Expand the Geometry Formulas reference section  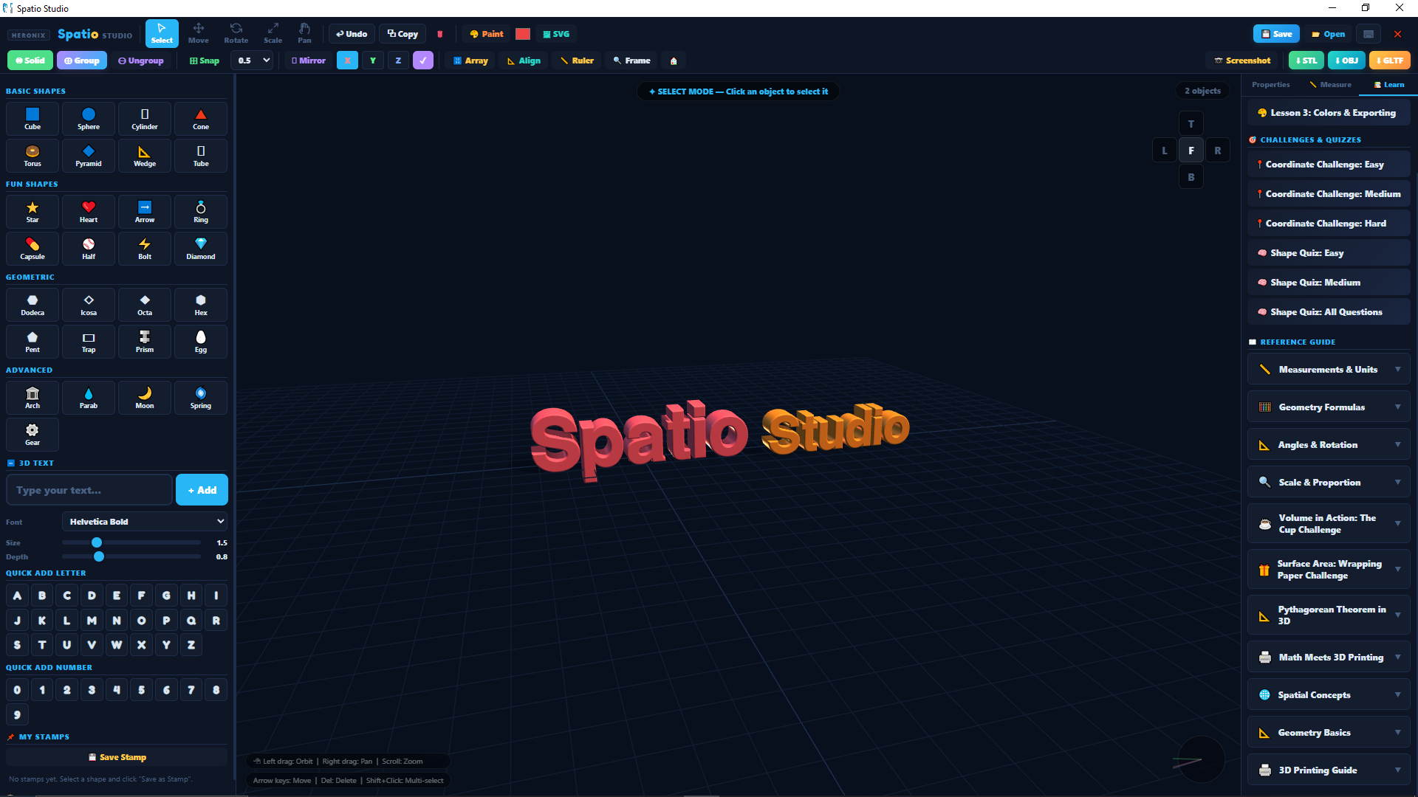pyautogui.click(x=1328, y=407)
